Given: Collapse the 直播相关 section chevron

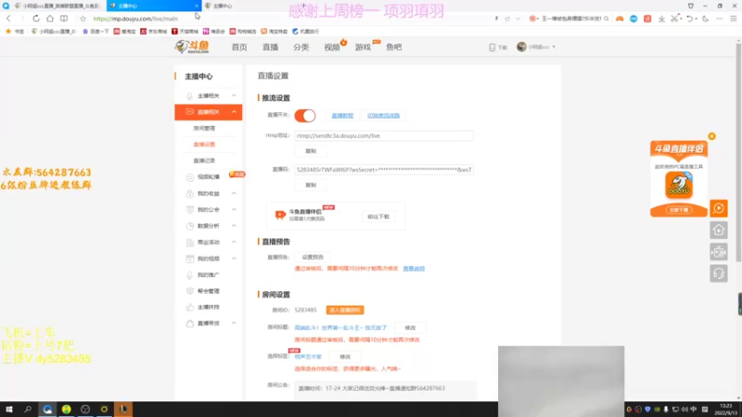Looking at the screenshot, I should 234,111.
